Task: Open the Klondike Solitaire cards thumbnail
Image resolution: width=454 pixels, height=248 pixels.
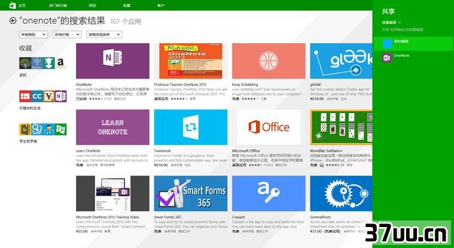Action: click(341, 127)
